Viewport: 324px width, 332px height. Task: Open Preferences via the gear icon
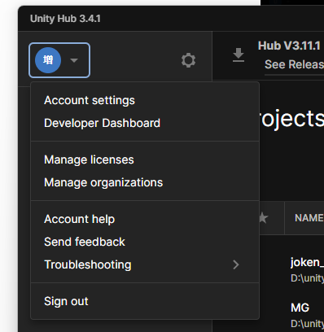click(188, 60)
